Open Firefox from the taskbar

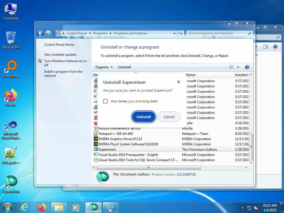click(x=42, y=207)
